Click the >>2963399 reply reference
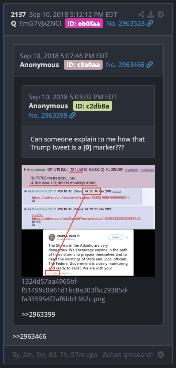 point(38,314)
